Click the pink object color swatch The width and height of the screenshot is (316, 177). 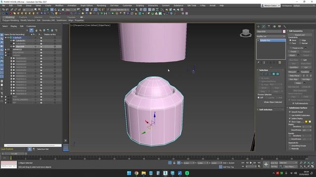[x=284, y=31]
